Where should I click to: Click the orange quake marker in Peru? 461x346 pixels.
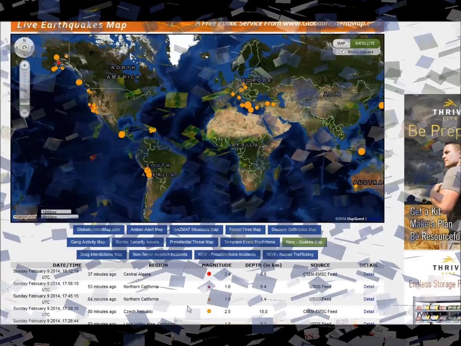pyautogui.click(x=147, y=170)
